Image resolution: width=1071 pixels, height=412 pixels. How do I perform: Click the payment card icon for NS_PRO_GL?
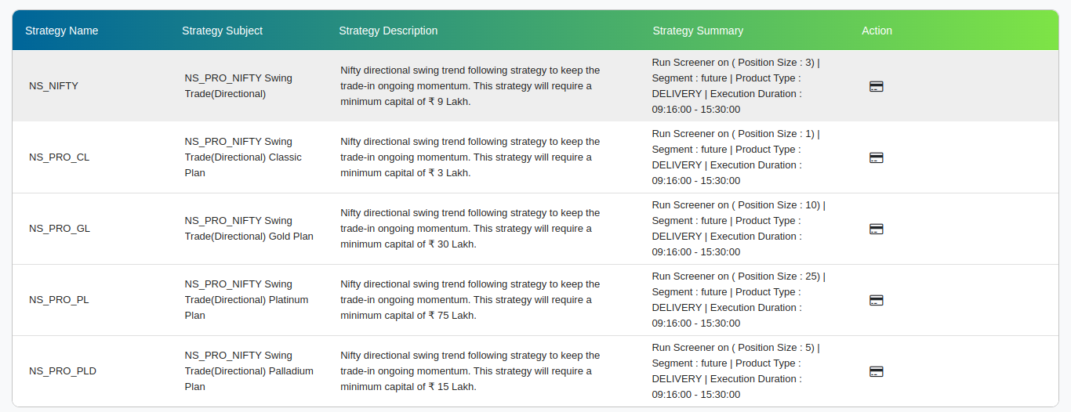point(877,229)
